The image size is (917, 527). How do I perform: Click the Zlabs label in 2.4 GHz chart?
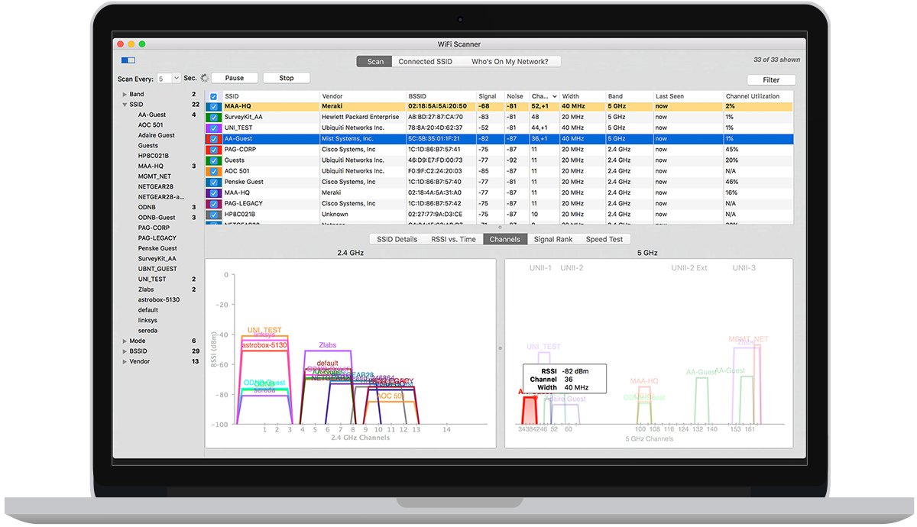327,345
